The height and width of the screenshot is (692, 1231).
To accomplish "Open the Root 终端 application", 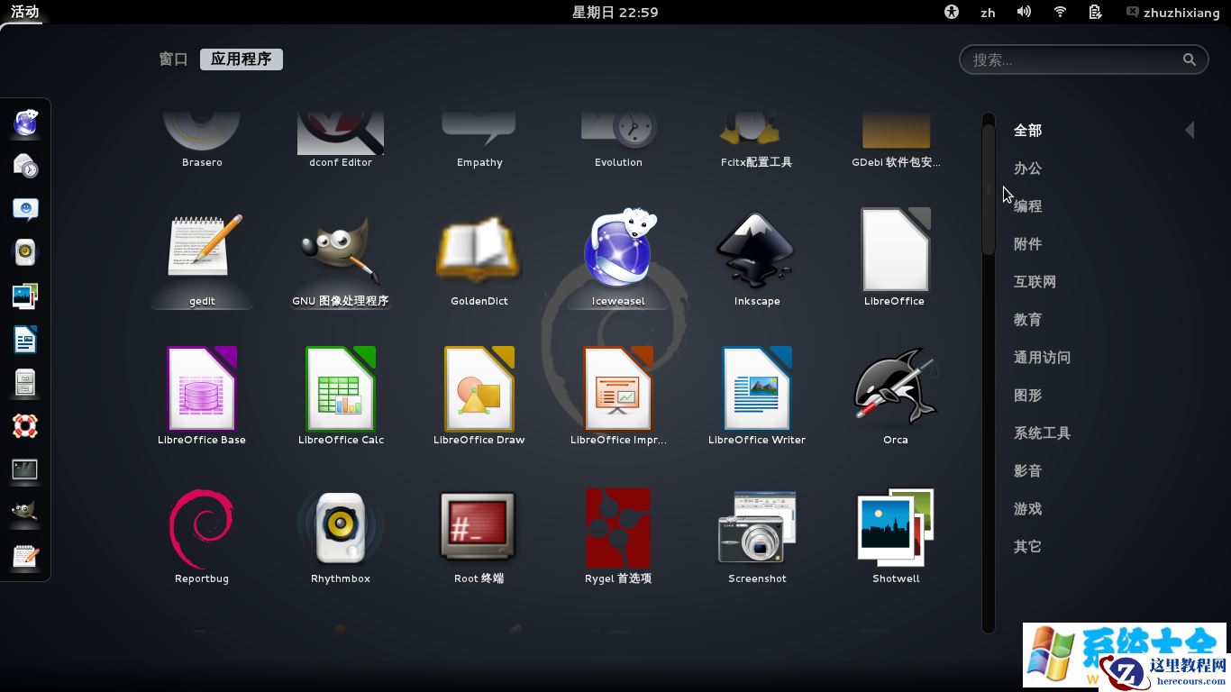I will pos(479,535).
